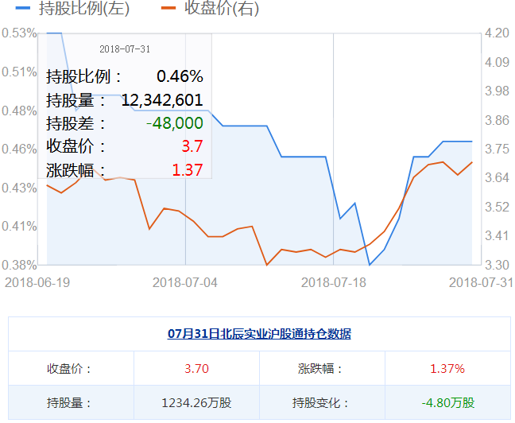Click the right axis label 3.30

[497, 265]
